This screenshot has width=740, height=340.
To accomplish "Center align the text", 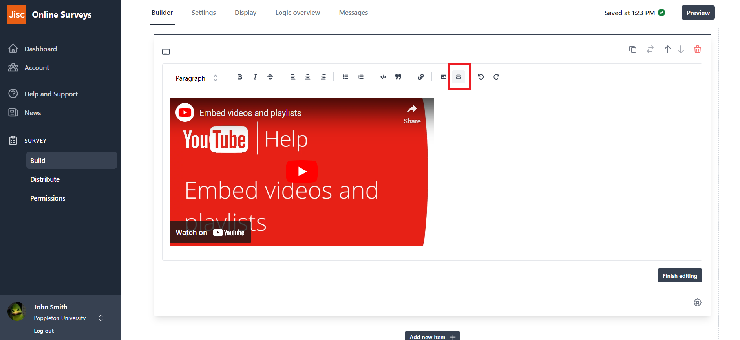I will coord(308,77).
